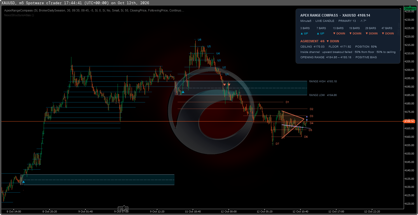
Task: Click the DOWN signal under 19 BARS
Action: 355,34
